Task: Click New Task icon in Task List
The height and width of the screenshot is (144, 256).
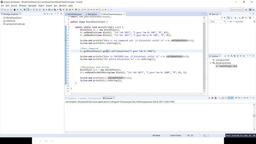Action: pyautogui.click(x=222, y=18)
